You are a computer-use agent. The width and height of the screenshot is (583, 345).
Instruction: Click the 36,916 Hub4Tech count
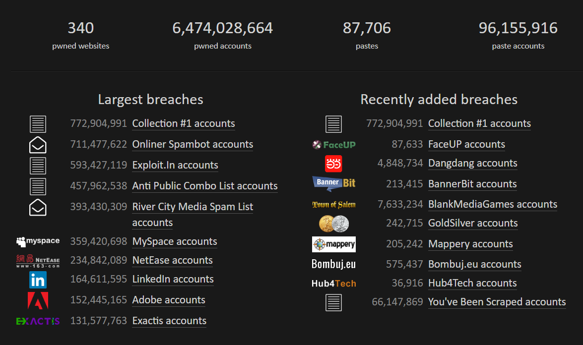(x=407, y=283)
